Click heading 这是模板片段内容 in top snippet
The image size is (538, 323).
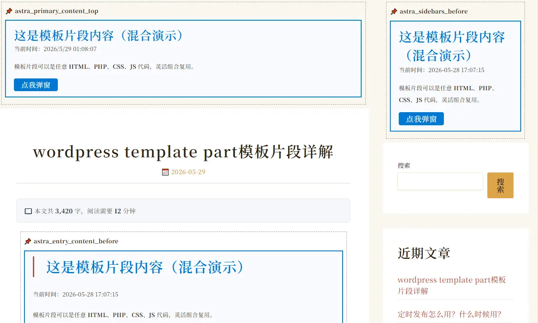(99, 35)
